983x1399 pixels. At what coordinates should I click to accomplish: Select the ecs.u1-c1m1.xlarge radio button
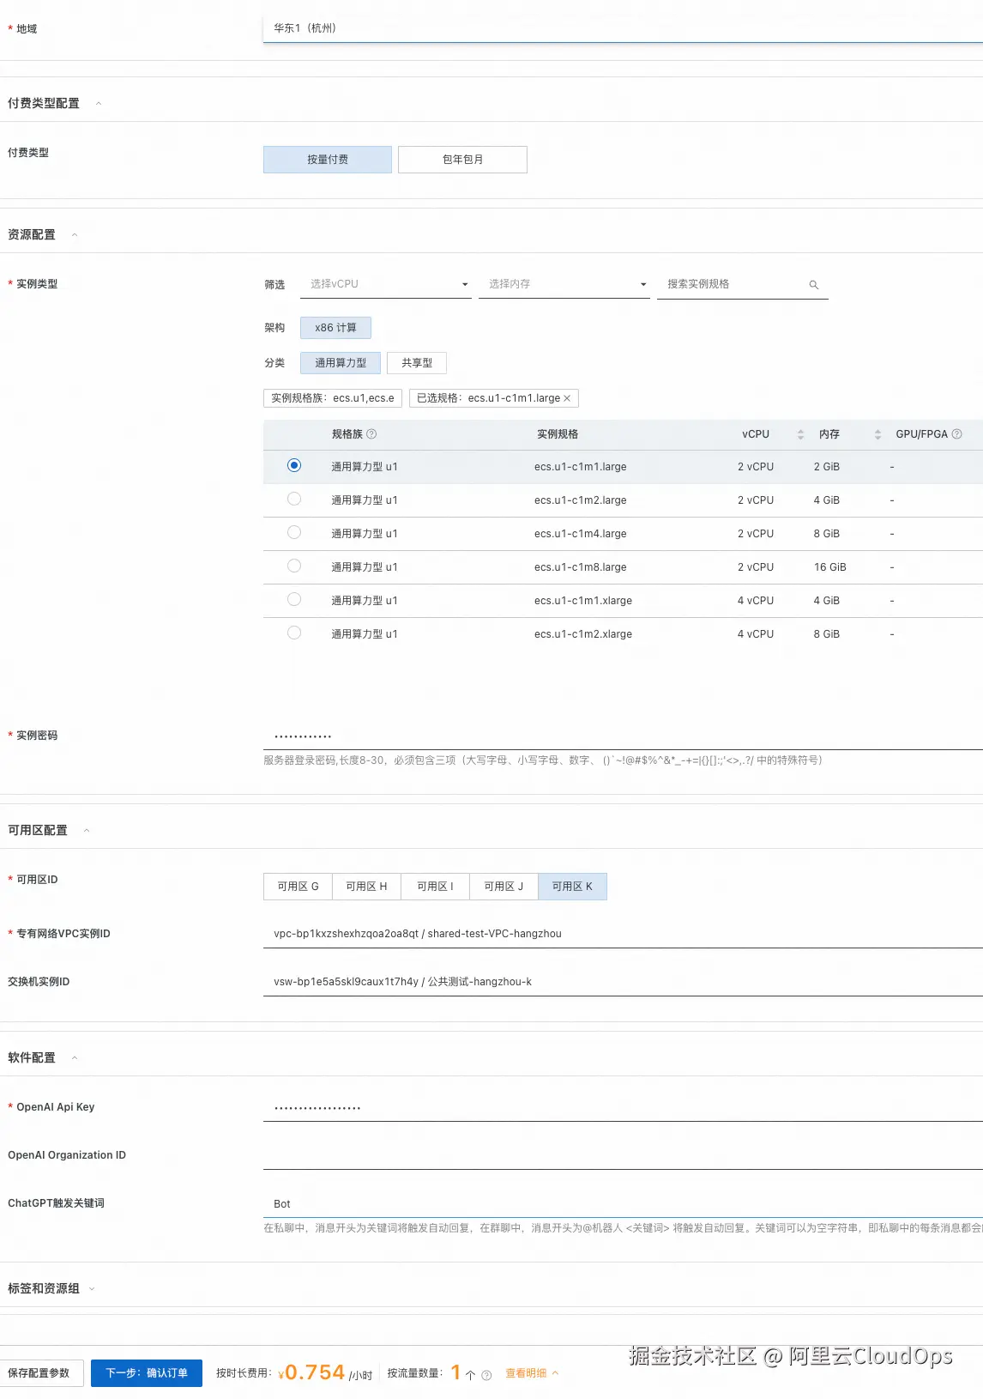coord(294,599)
